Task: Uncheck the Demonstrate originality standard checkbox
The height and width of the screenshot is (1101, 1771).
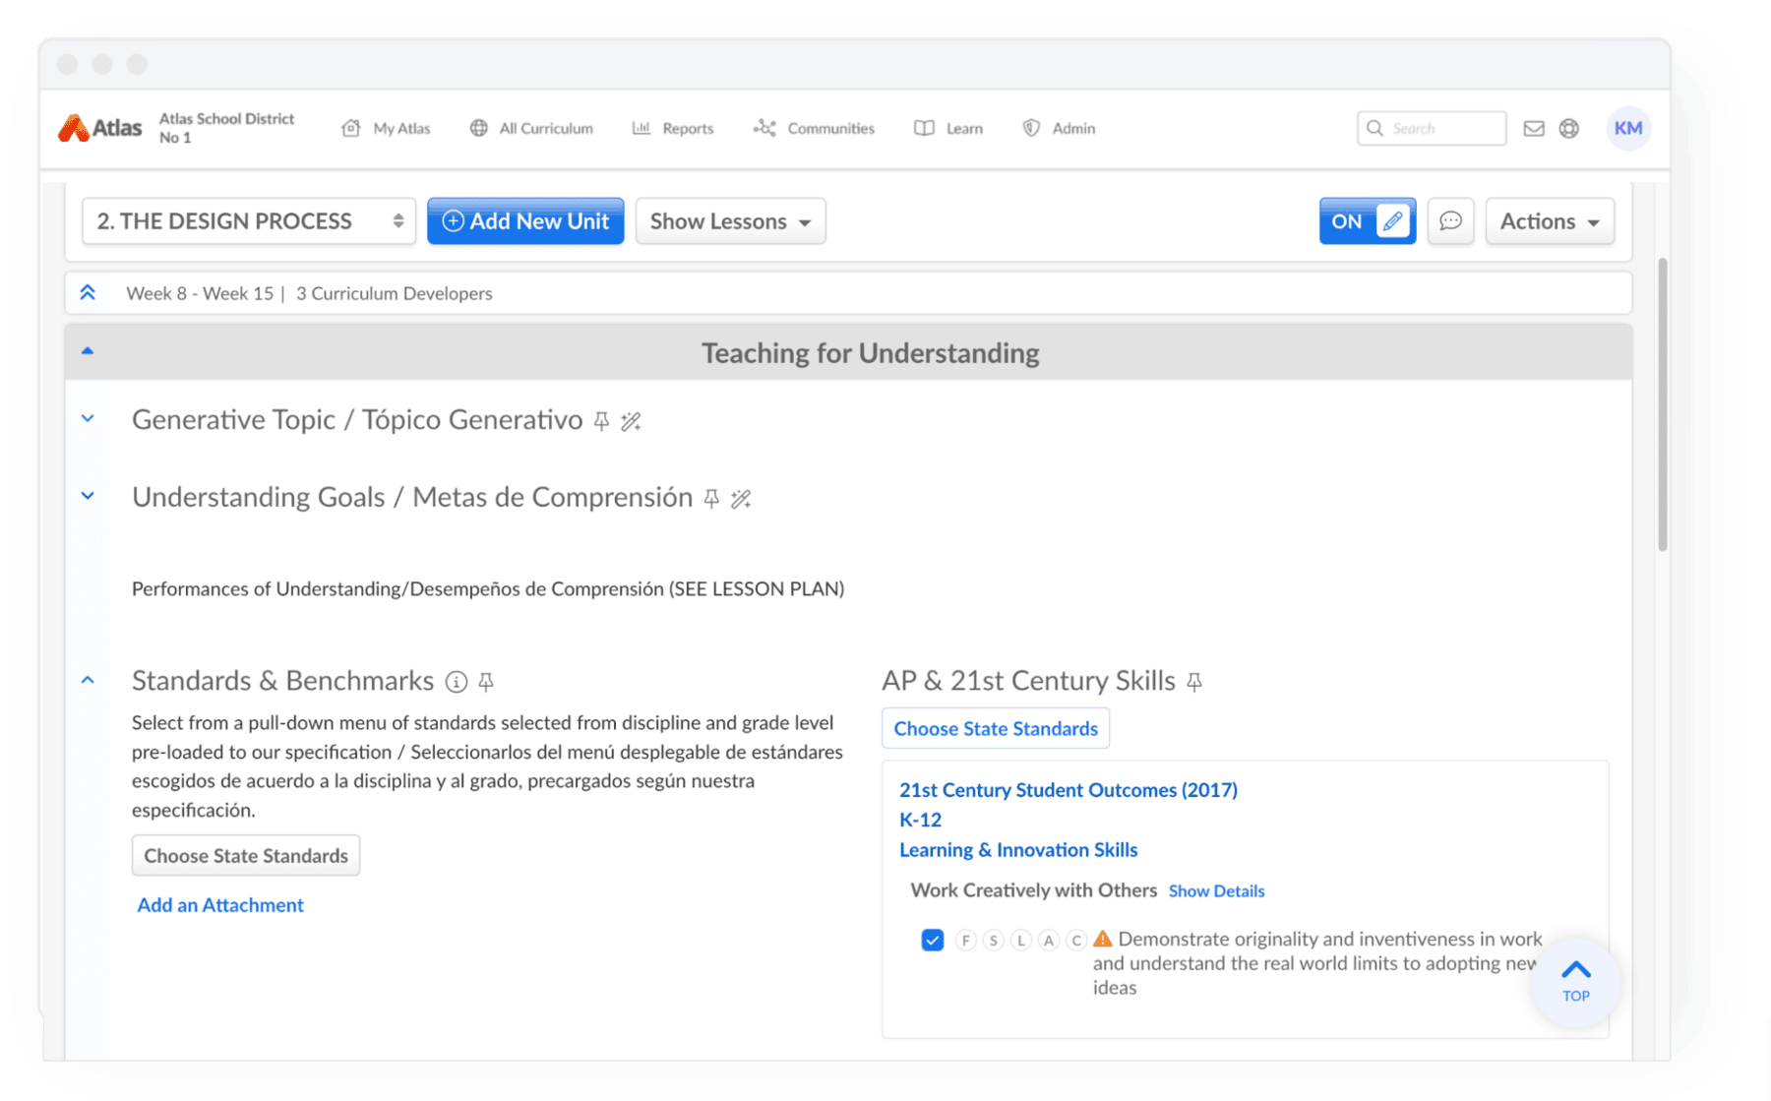Action: click(932, 941)
